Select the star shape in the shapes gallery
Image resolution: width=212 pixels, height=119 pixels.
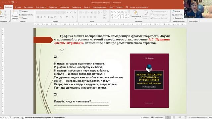click(126, 18)
